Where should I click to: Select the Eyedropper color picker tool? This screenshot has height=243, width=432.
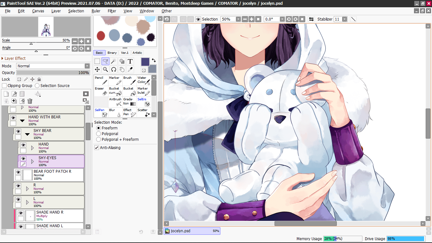click(x=130, y=69)
